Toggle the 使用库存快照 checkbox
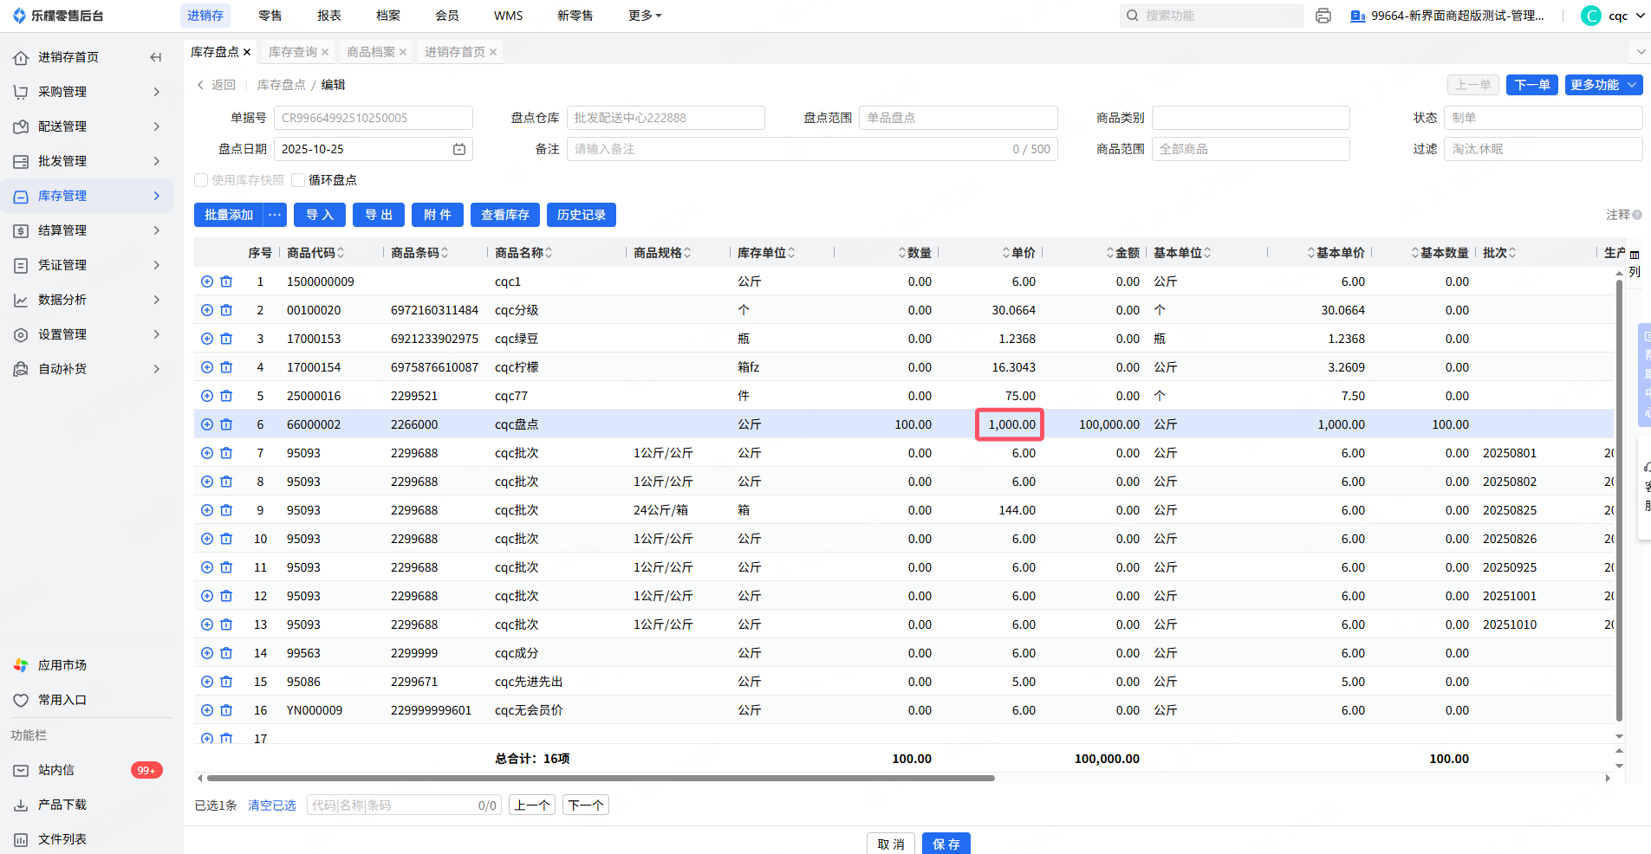Viewport: 1651px width, 854px height. pos(201,180)
